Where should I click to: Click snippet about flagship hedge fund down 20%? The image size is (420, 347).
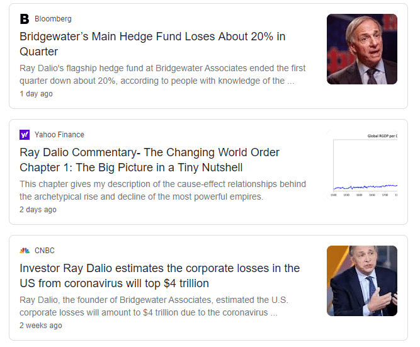(162, 74)
